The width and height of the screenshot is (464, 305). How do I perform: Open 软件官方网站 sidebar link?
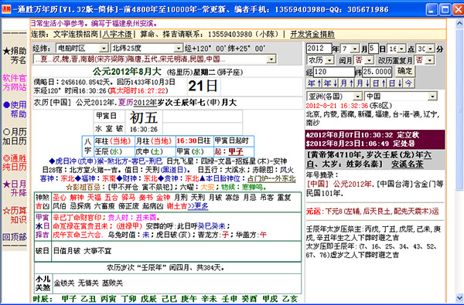(15, 83)
